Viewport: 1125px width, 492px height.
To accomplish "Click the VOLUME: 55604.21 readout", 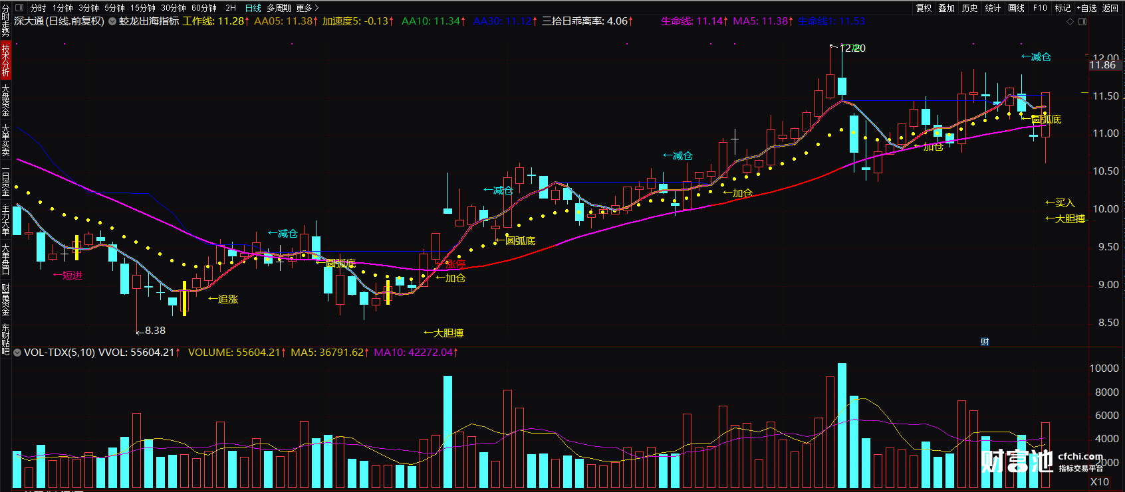I will click(237, 353).
